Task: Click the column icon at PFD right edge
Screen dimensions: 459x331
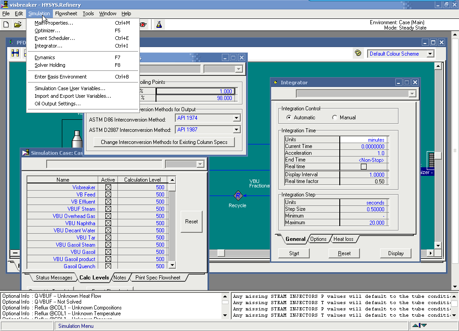Action: pyautogui.click(x=431, y=160)
